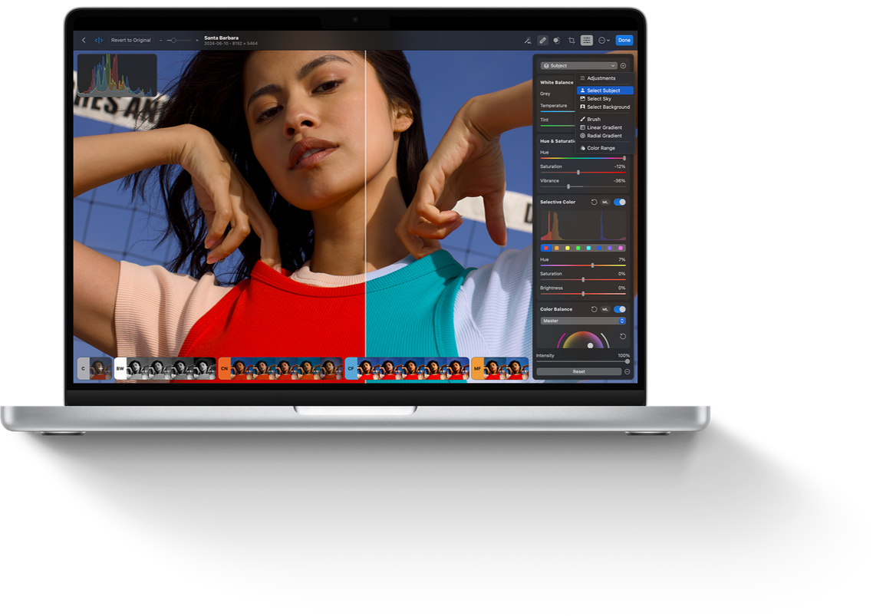This screenshot has height=616, width=873.
Task: Pick the green swatch in Selective Color
Action: 578,248
